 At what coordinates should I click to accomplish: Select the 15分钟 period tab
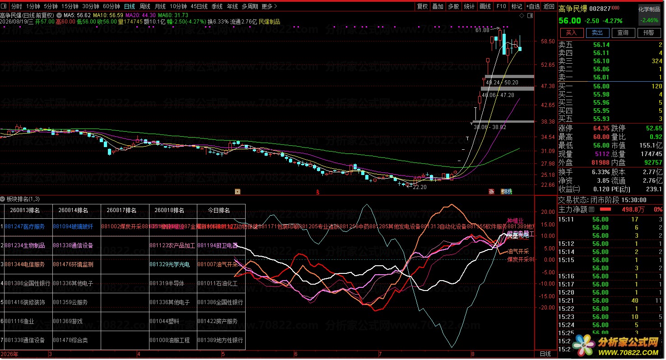tap(70, 6)
